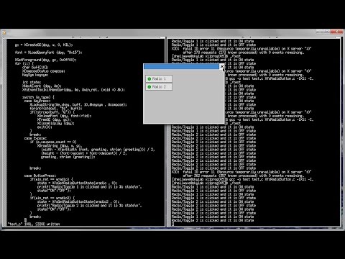The height and width of the screenshot is (259, 345).
Task: Click the 'case Expose:' line in editor
Action: coord(35,138)
